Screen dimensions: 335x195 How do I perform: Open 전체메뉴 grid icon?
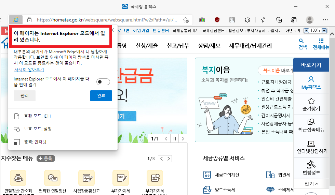[x=321, y=41]
